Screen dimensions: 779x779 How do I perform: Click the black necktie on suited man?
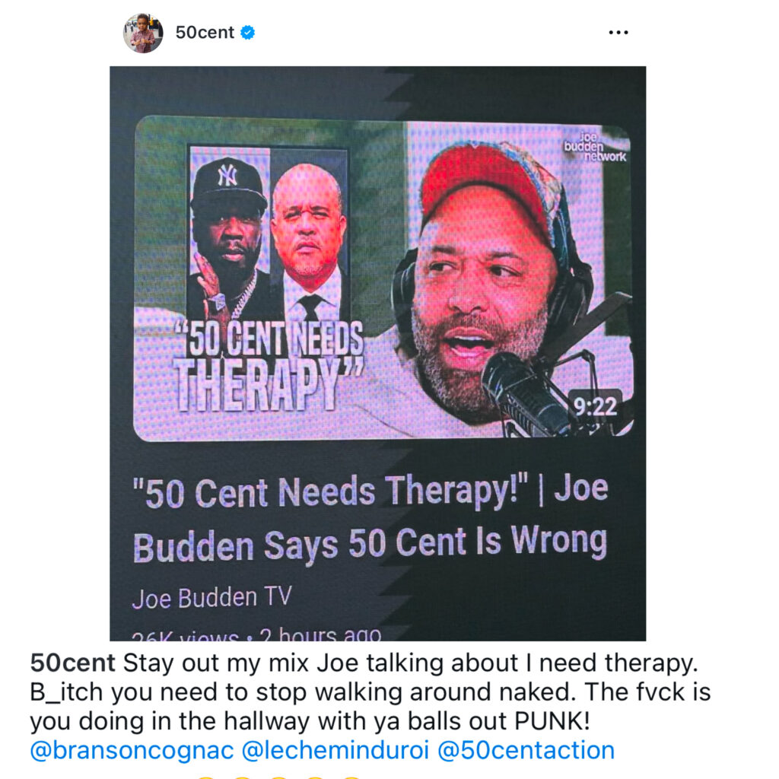click(310, 307)
